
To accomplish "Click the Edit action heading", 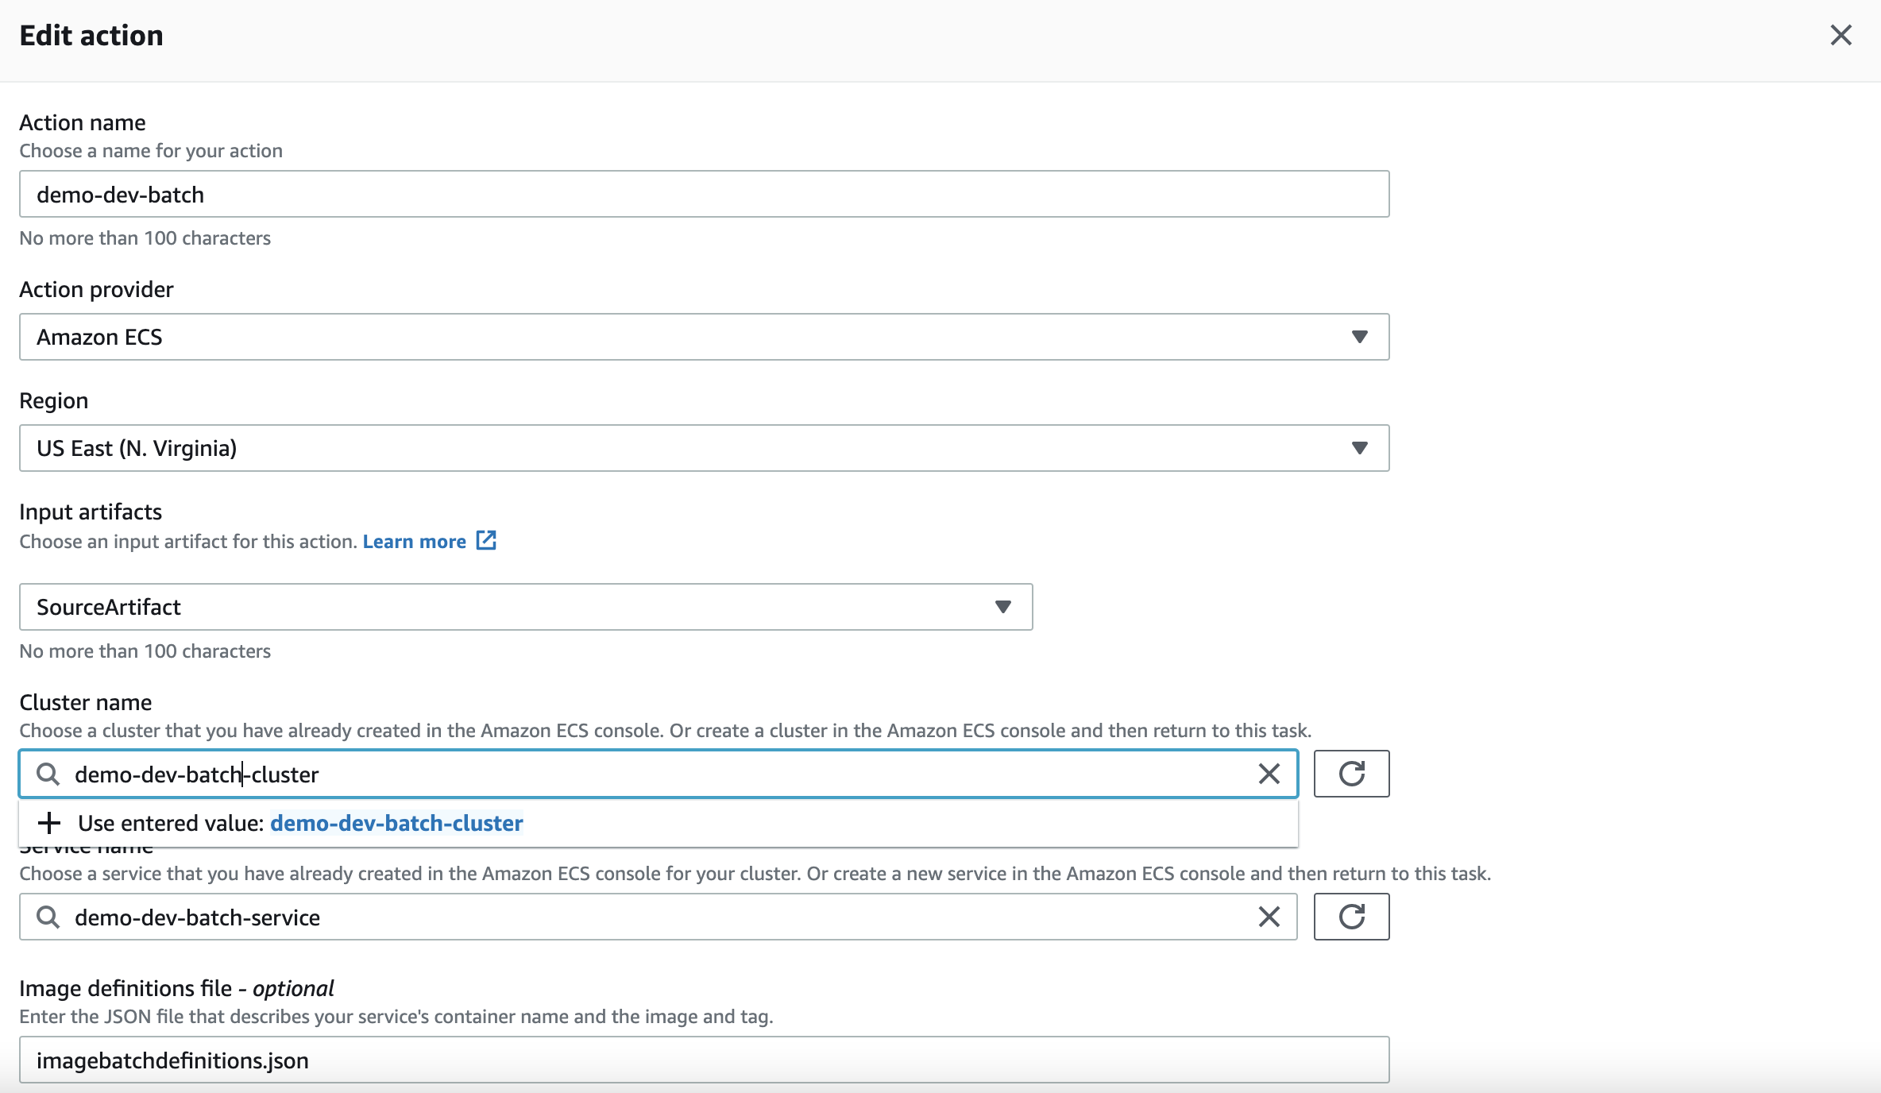I will tap(91, 36).
